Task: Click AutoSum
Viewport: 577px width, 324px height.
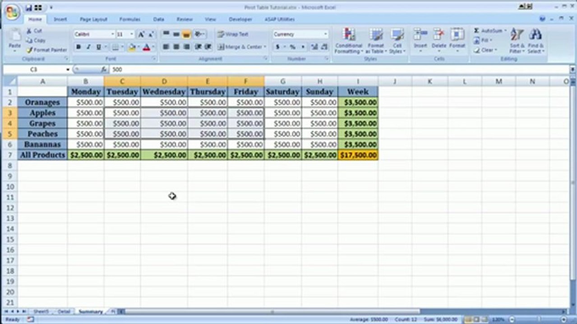Action: click(489, 31)
